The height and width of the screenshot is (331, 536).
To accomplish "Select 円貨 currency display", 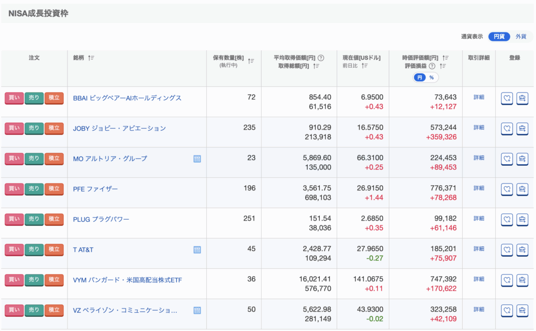I will 499,37.
